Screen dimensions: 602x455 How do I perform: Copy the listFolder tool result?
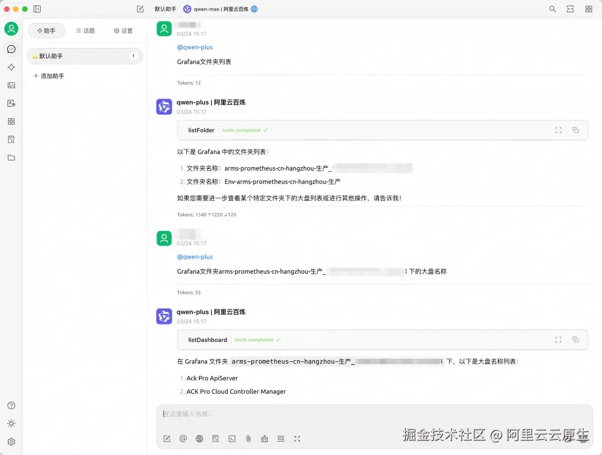tap(575, 130)
